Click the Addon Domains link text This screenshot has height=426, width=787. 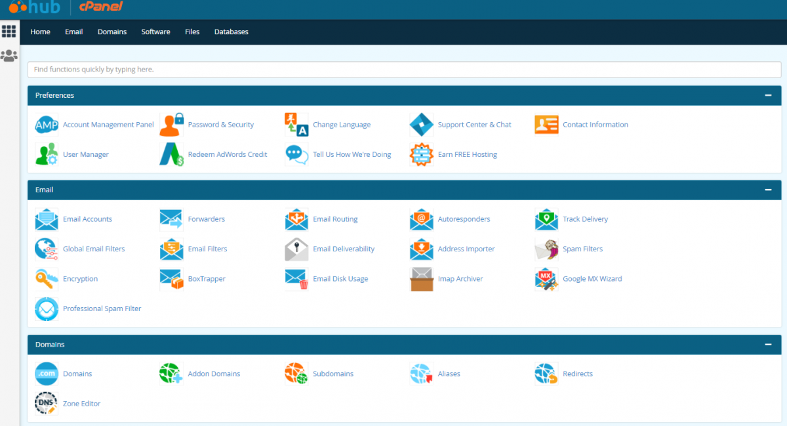tap(214, 374)
